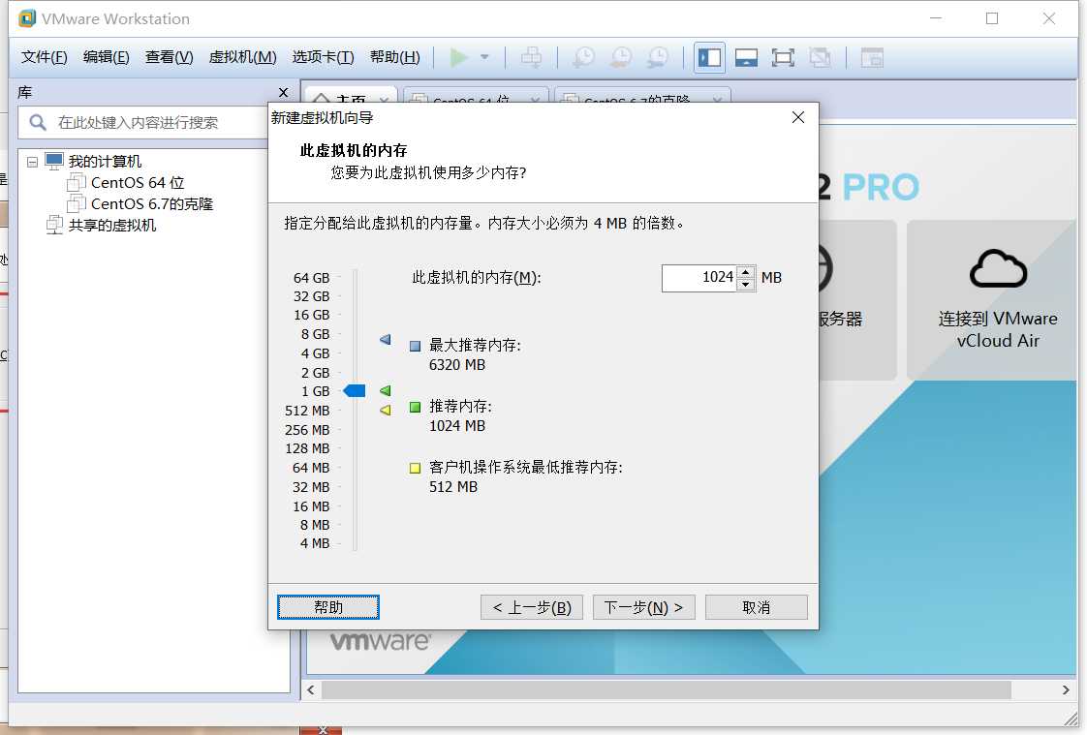Click the 16 GB label on memory scale

(x=311, y=315)
